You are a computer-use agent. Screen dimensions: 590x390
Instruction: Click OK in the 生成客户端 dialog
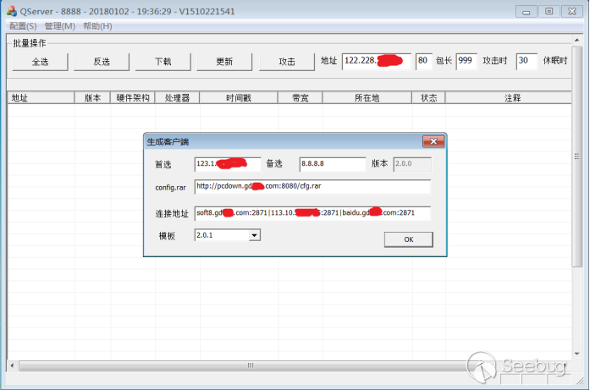point(409,239)
